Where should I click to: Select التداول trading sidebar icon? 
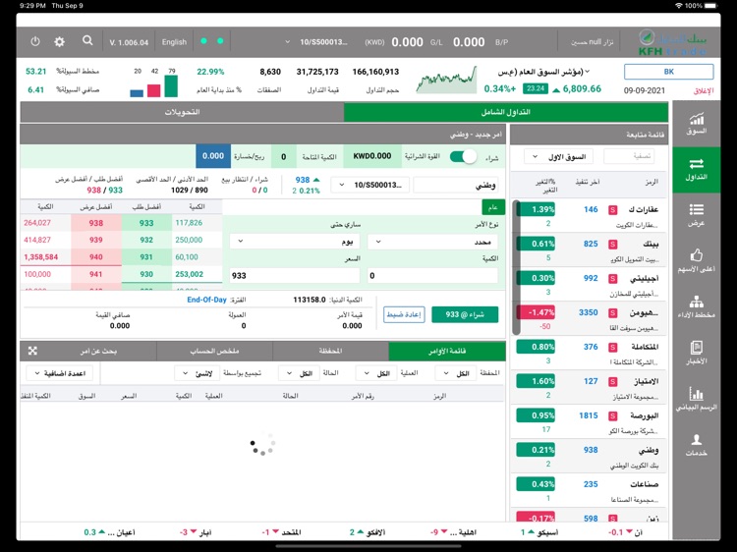[696, 170]
